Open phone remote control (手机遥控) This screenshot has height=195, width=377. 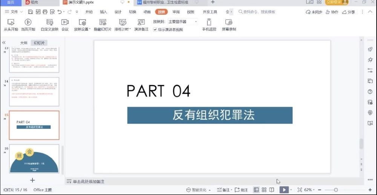[209, 25]
